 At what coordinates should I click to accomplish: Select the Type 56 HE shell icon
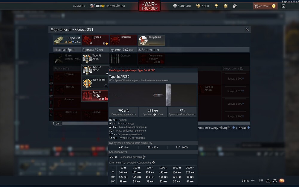87,83
